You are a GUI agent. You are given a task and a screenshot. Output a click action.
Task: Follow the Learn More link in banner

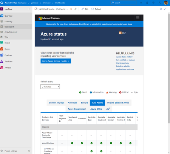pos(127,24)
